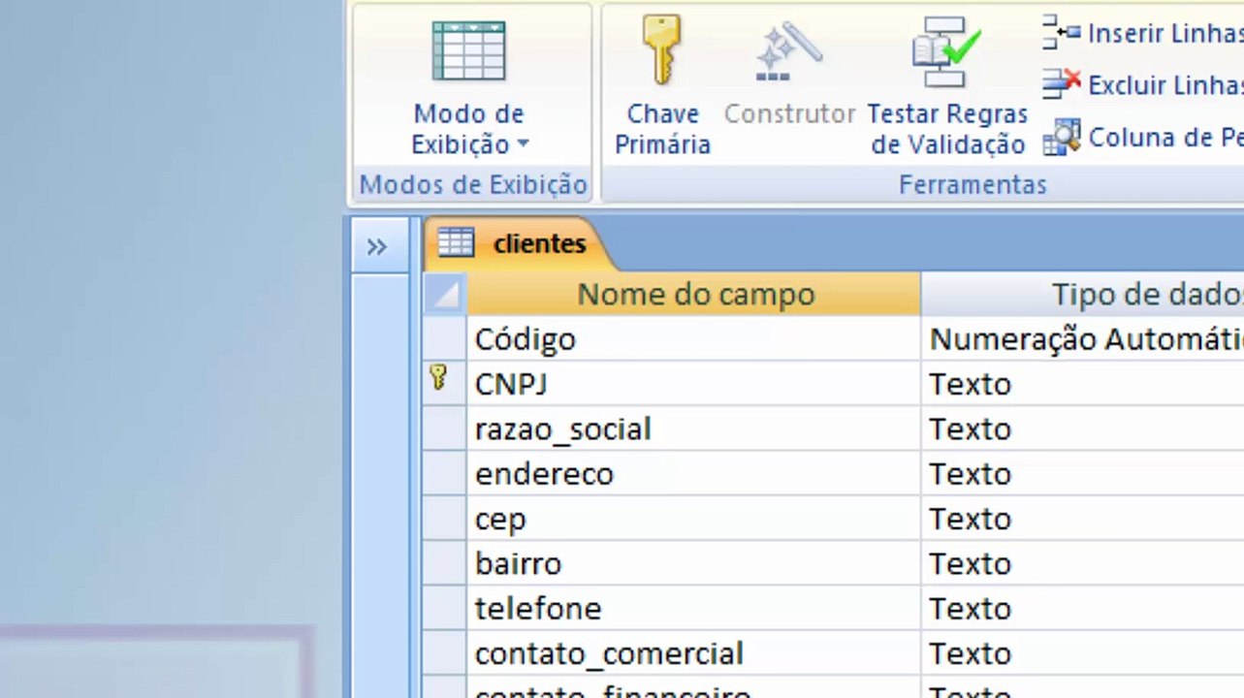Viewport: 1244px width, 698px height.
Task: Click the Tipo de dados column header
Action: (x=1082, y=294)
